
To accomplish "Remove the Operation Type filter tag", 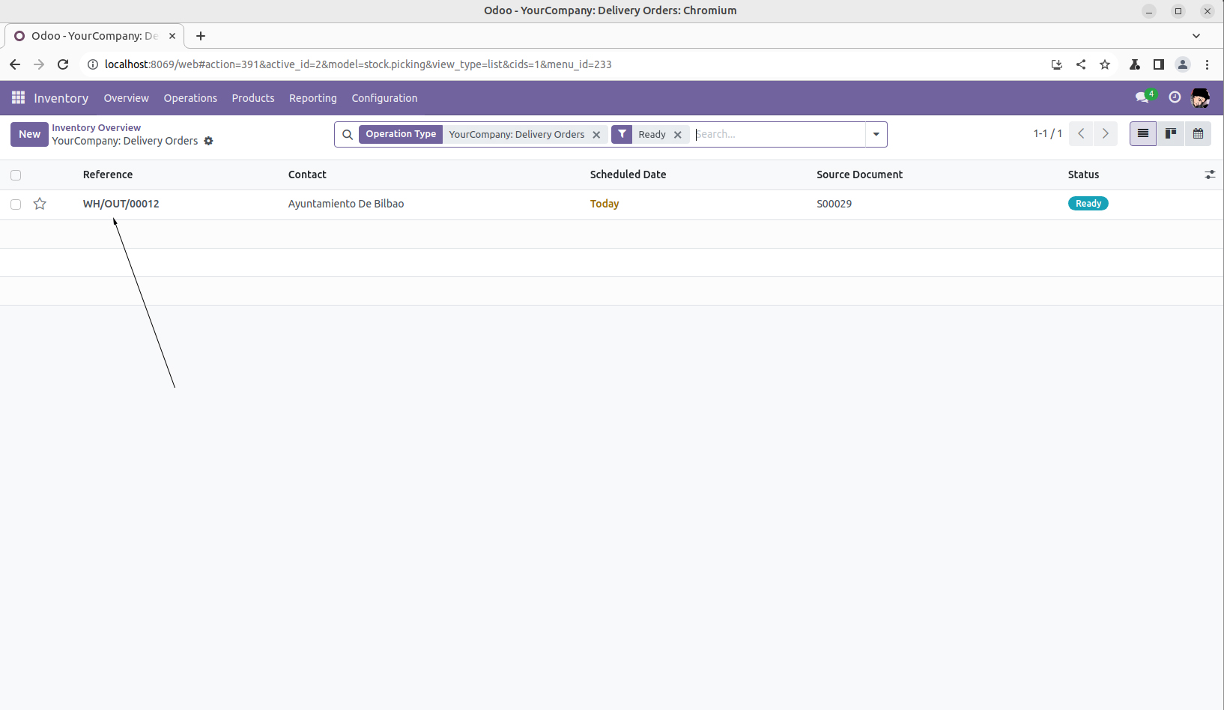I will tap(596, 135).
